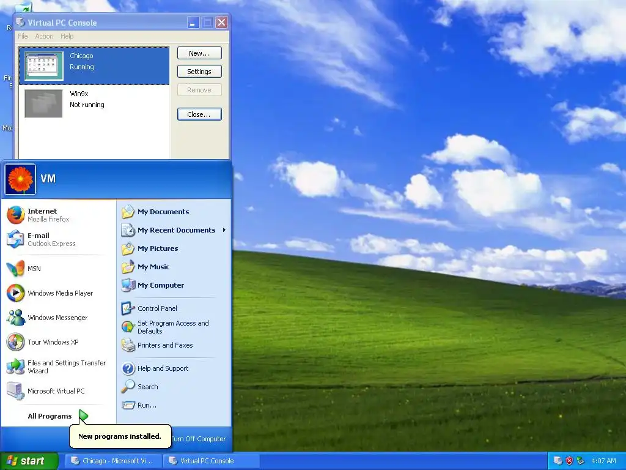Click the red security shield tray icon

pos(569,461)
